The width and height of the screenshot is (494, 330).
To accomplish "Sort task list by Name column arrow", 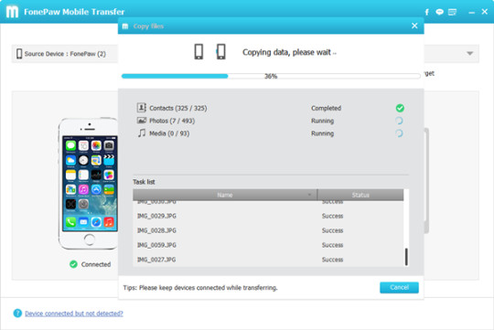I will pyautogui.click(x=309, y=195).
